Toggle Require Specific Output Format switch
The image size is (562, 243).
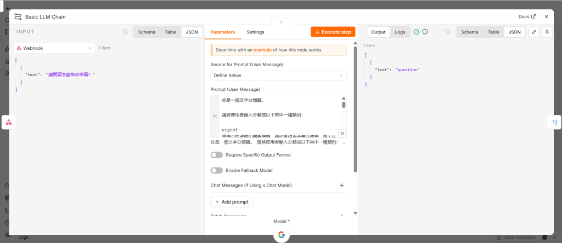(216, 155)
